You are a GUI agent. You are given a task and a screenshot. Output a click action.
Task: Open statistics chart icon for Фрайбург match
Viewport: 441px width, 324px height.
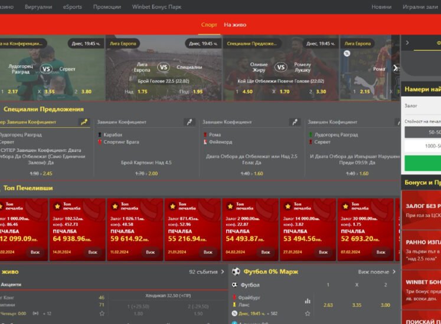click(x=307, y=300)
